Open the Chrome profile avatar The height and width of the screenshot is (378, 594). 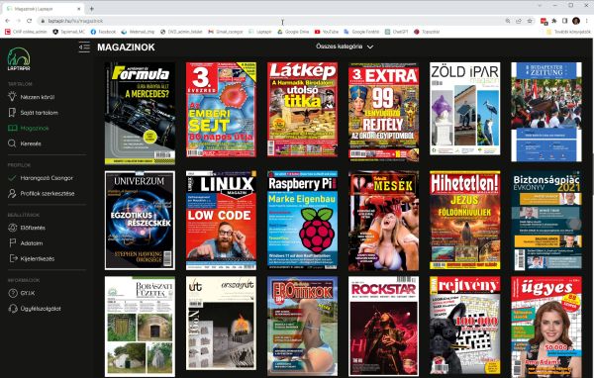click(x=576, y=21)
